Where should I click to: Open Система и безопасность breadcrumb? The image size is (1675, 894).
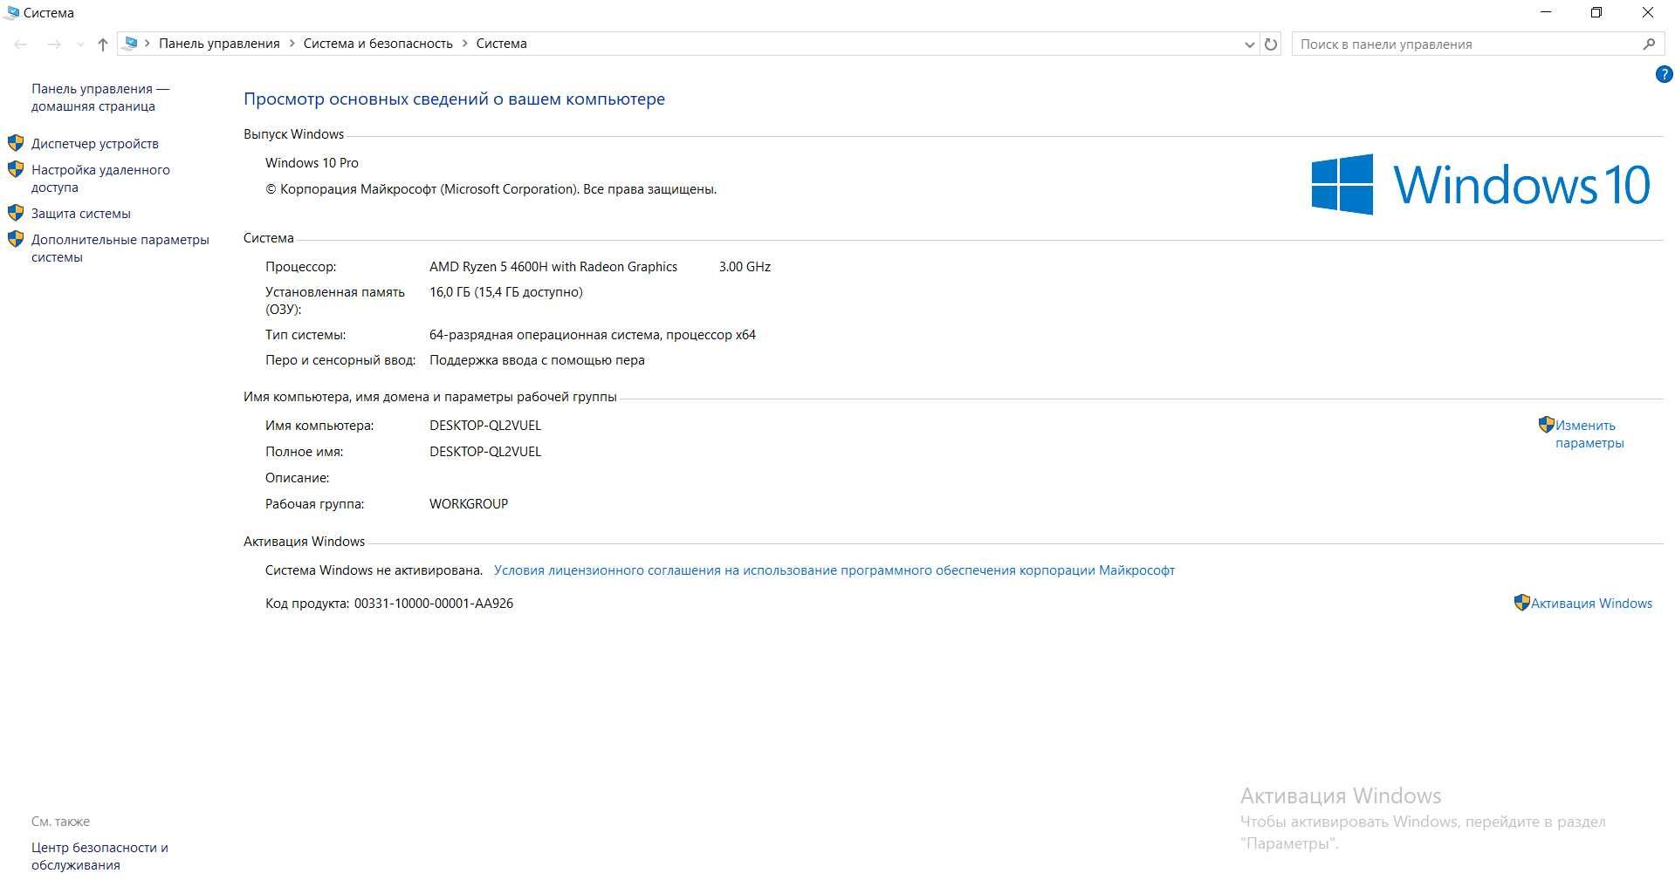[x=378, y=44]
